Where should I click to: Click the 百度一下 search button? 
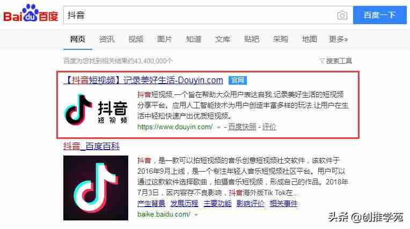click(x=379, y=15)
